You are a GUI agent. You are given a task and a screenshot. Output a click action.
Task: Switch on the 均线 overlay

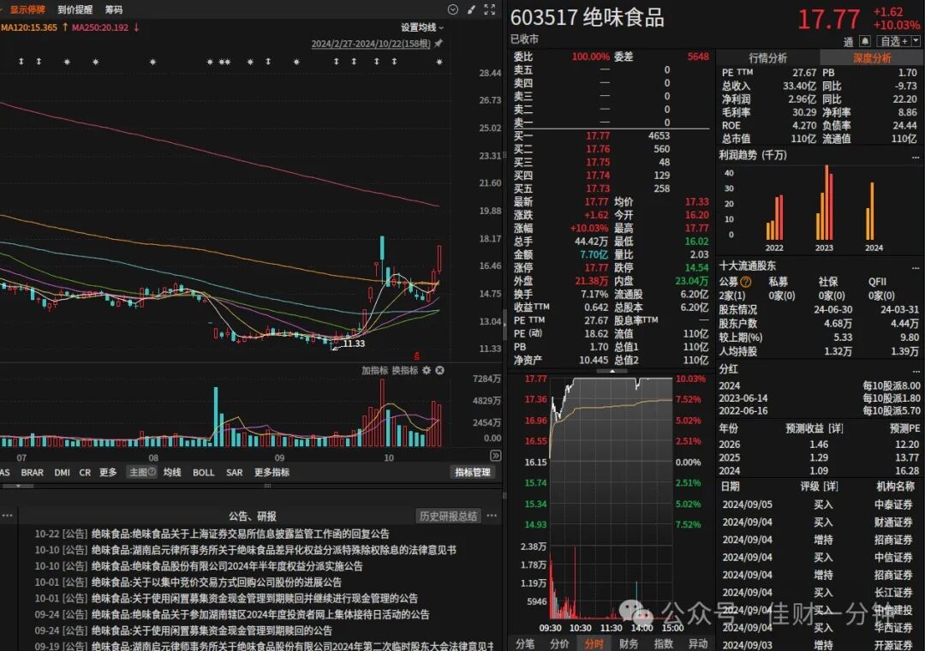click(x=171, y=472)
